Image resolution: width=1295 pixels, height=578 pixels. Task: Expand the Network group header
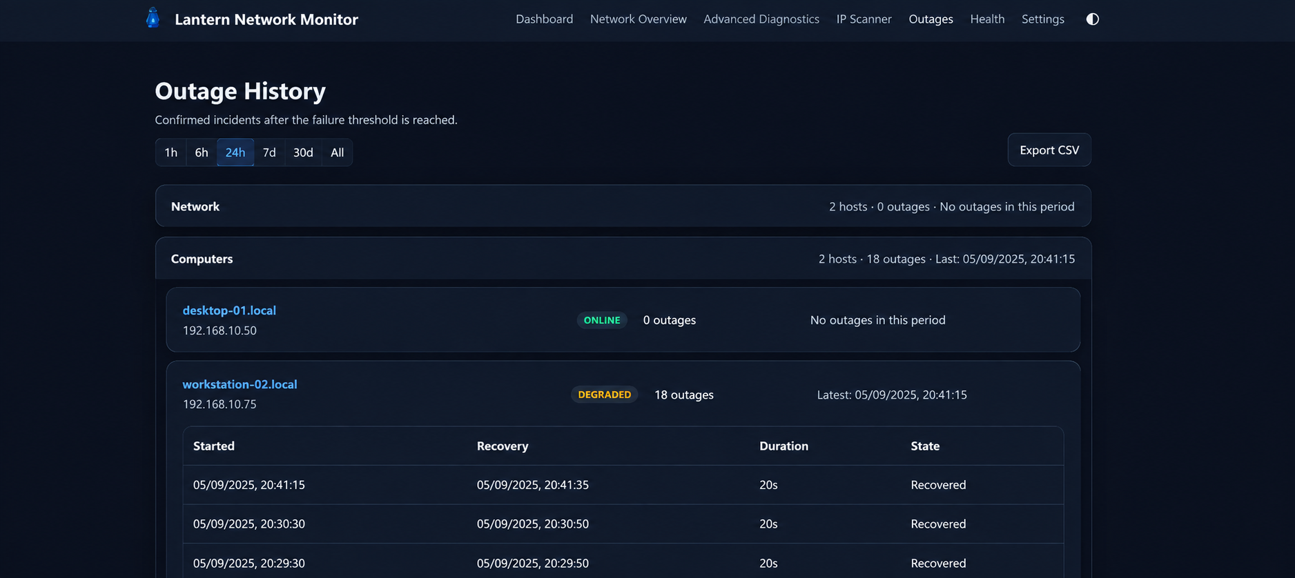[x=623, y=206]
